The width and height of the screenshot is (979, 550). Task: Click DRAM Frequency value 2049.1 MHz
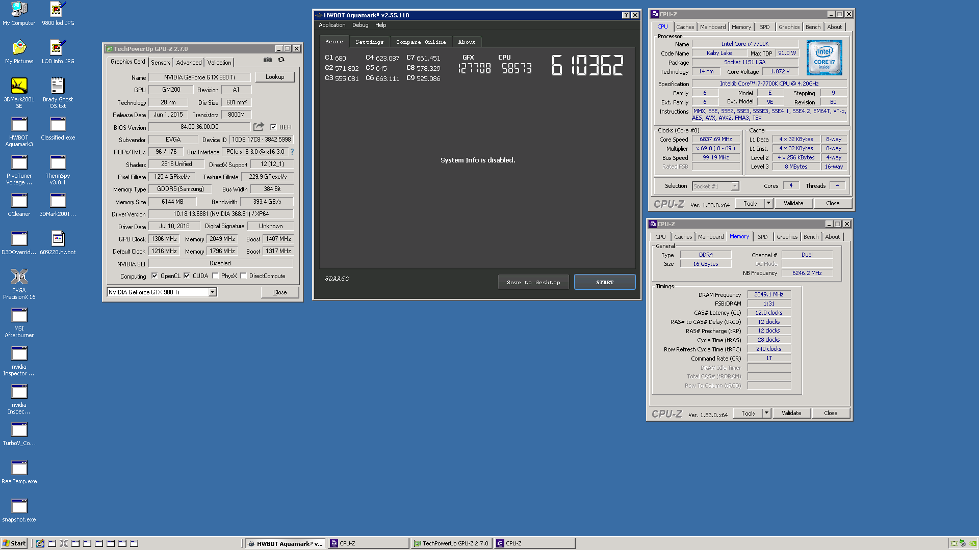pyautogui.click(x=769, y=294)
